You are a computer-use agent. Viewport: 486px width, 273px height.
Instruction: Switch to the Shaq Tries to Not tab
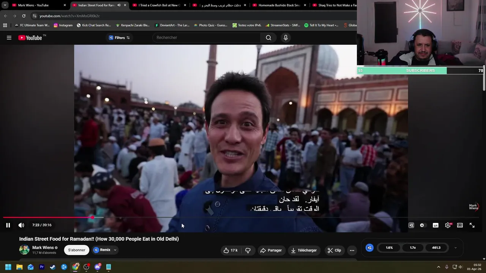click(x=334, y=5)
